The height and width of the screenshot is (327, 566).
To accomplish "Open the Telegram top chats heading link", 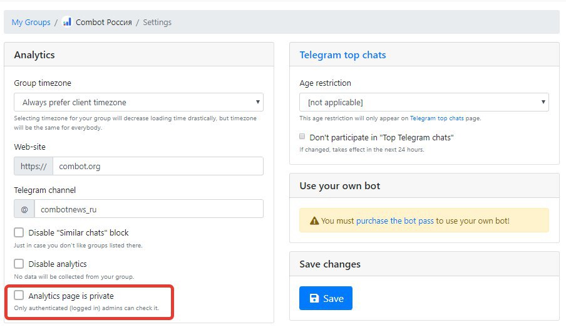I will coord(342,55).
